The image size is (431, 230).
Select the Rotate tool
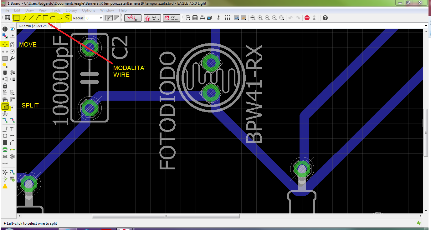click(x=12, y=51)
